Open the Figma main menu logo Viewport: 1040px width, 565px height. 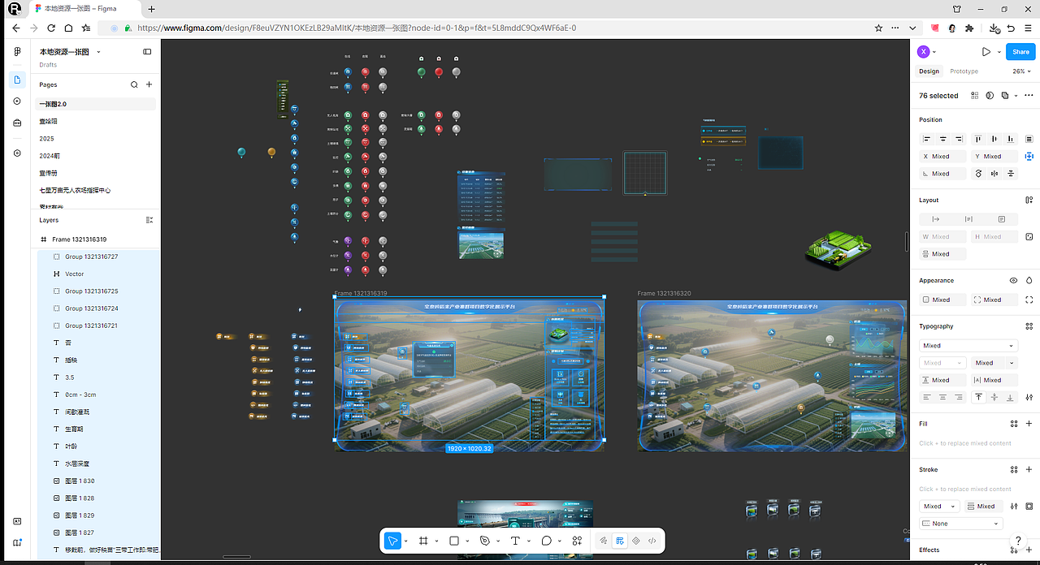17,52
